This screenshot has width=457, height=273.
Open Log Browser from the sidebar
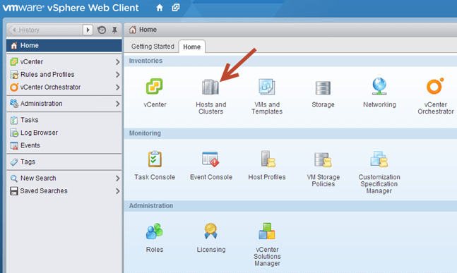64,133
